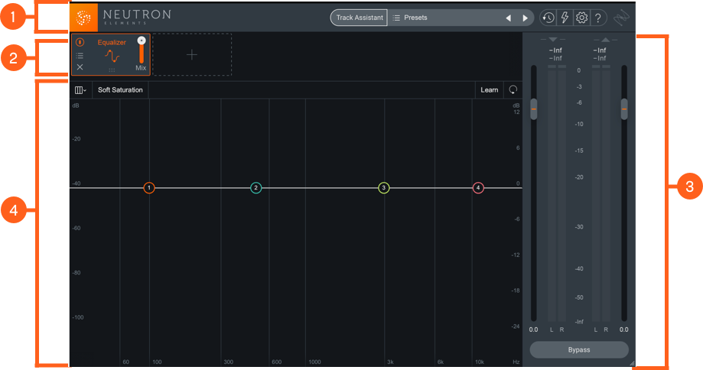The width and height of the screenshot is (703, 370).
Task: Open the undo history
Action: 548,18
